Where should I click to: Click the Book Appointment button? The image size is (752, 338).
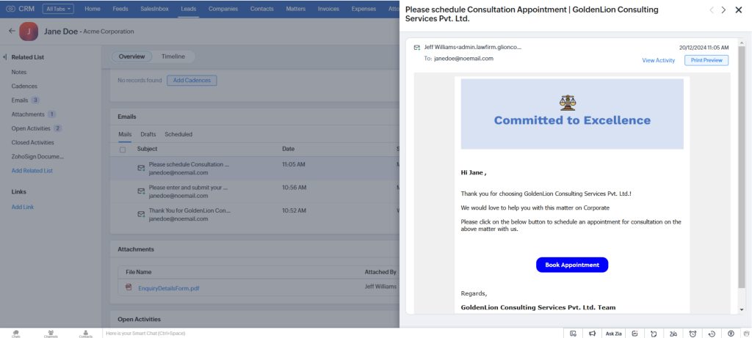(572, 265)
